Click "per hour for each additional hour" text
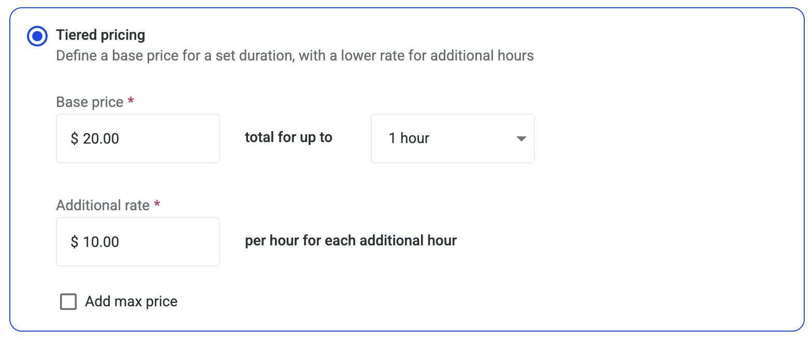812x343 pixels. click(x=351, y=241)
